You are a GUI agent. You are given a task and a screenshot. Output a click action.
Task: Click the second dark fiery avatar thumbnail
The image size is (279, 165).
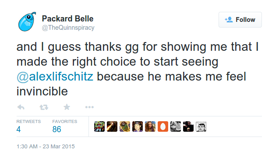point(112,126)
